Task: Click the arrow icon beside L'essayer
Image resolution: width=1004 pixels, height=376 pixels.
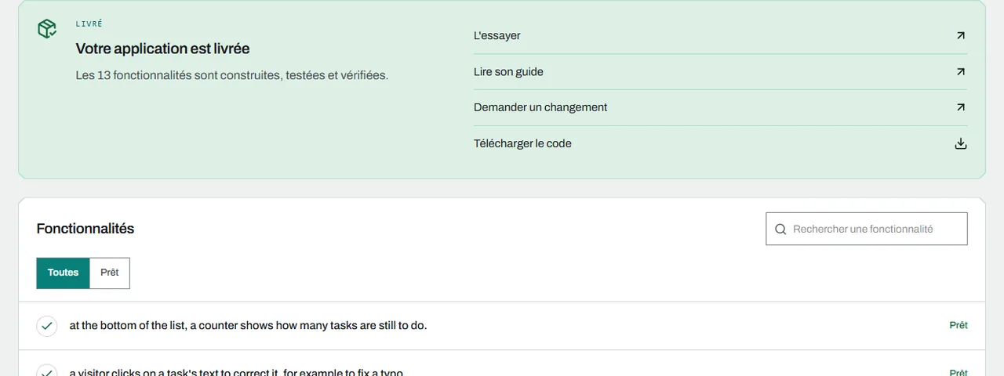Action: (x=961, y=35)
